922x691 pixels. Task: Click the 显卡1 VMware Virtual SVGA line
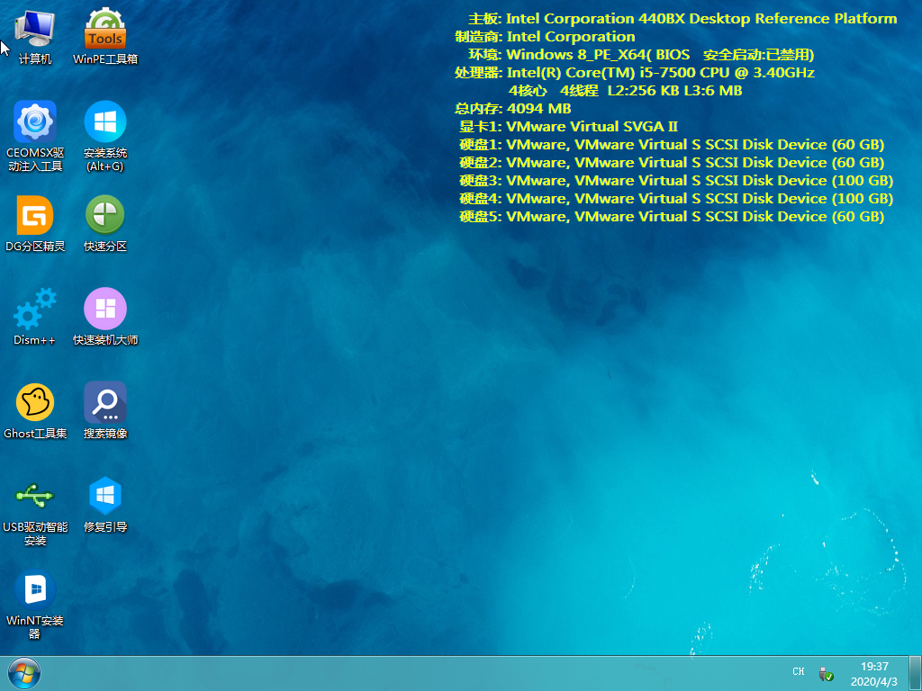[569, 127]
